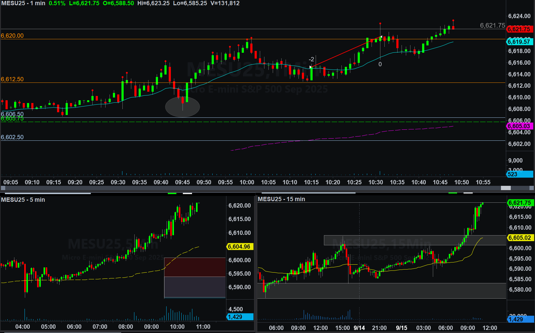The image size is (535, 333).
Task: Click the yellow 6,605.02 tag on the 15 min chart
Action: [520, 238]
